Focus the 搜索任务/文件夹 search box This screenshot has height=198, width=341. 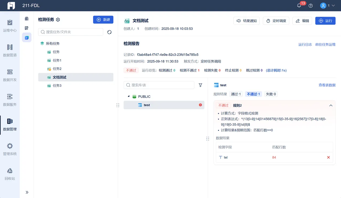tap(71, 32)
